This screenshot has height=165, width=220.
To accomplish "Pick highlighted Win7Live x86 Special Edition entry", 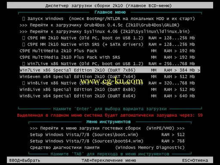I will [110, 70].
